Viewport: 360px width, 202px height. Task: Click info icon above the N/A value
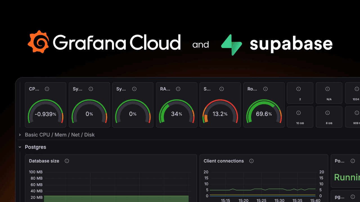coord(327,89)
